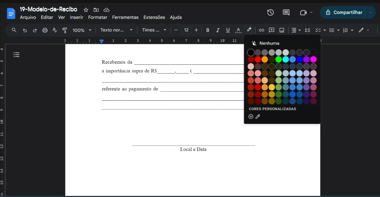Underline the selected text
Viewport: 380px width, 197px height.
(x=228, y=30)
